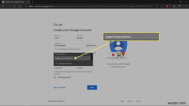The image size is (189, 106).
Task: Click 'One account. All of Google' text
Action: [x=118, y=64]
